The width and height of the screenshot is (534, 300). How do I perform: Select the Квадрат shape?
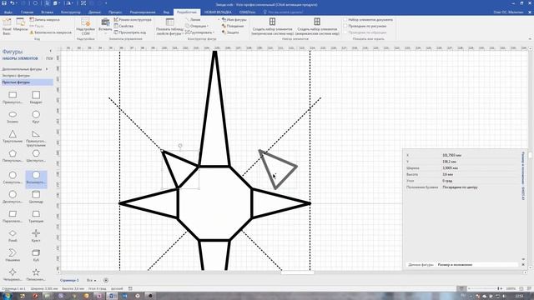(36, 97)
